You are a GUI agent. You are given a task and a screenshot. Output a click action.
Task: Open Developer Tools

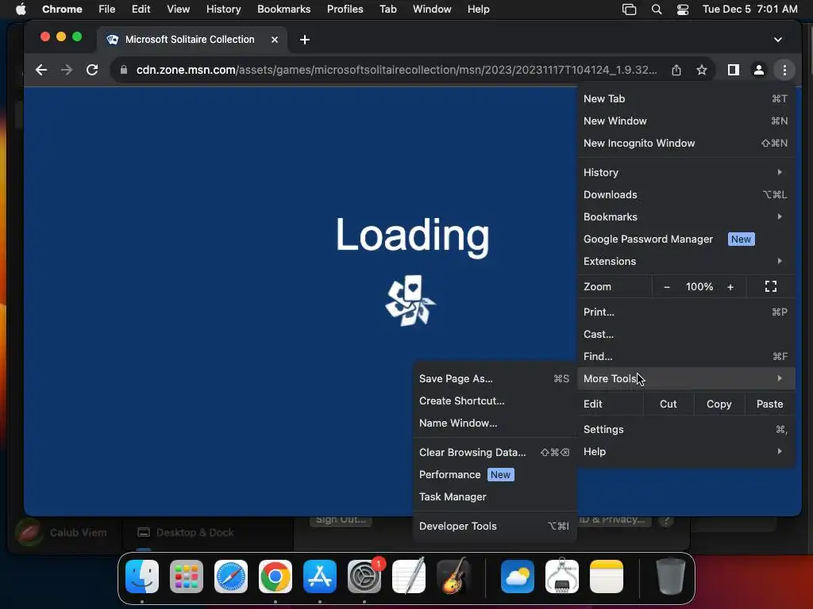(494, 527)
